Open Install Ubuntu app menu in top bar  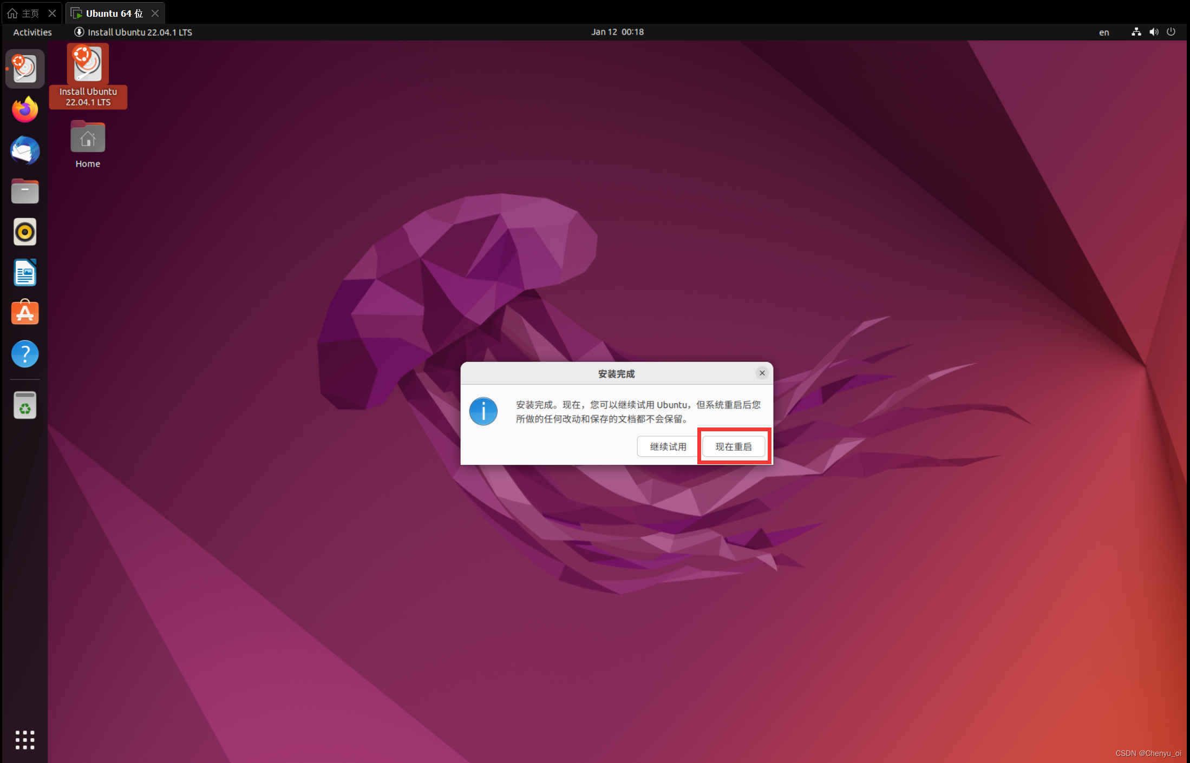[133, 32]
